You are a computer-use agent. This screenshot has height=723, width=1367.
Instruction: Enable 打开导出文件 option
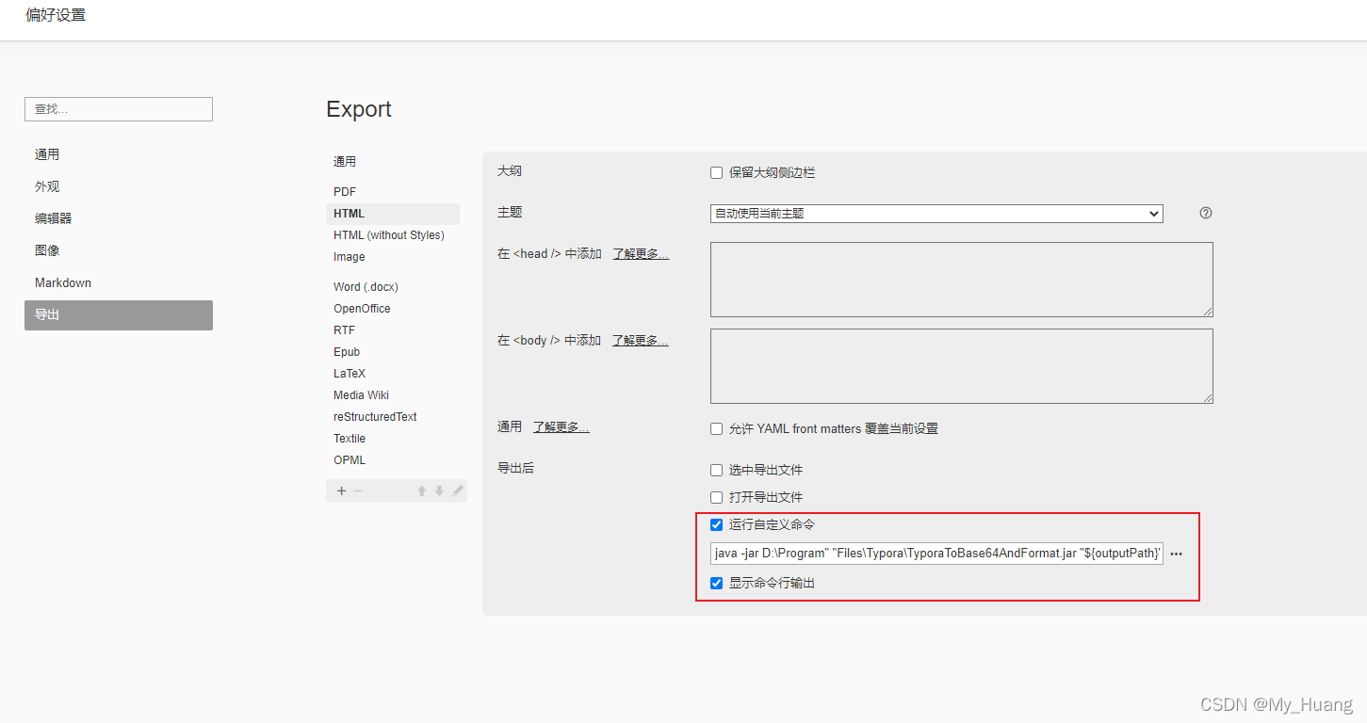[716, 496]
